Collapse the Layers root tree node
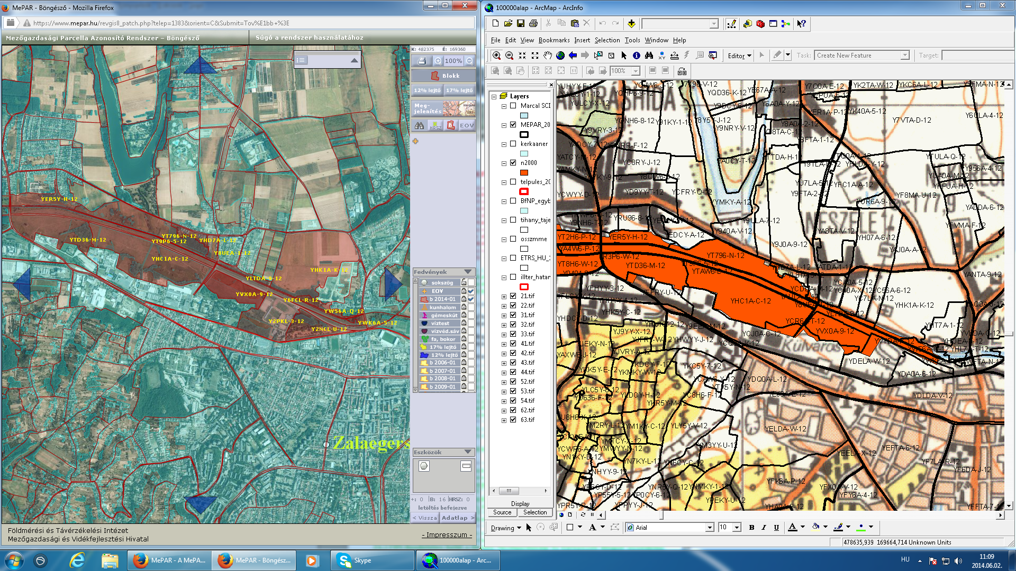Viewport: 1016px width, 571px height. [494, 96]
